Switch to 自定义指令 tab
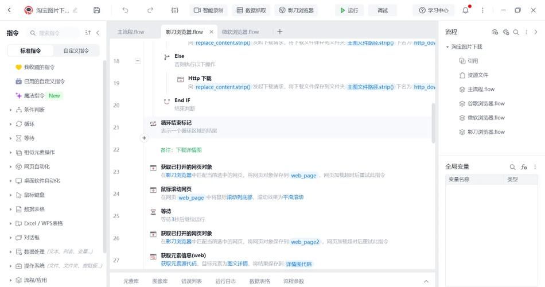This screenshot has height=287, width=545. click(x=76, y=51)
